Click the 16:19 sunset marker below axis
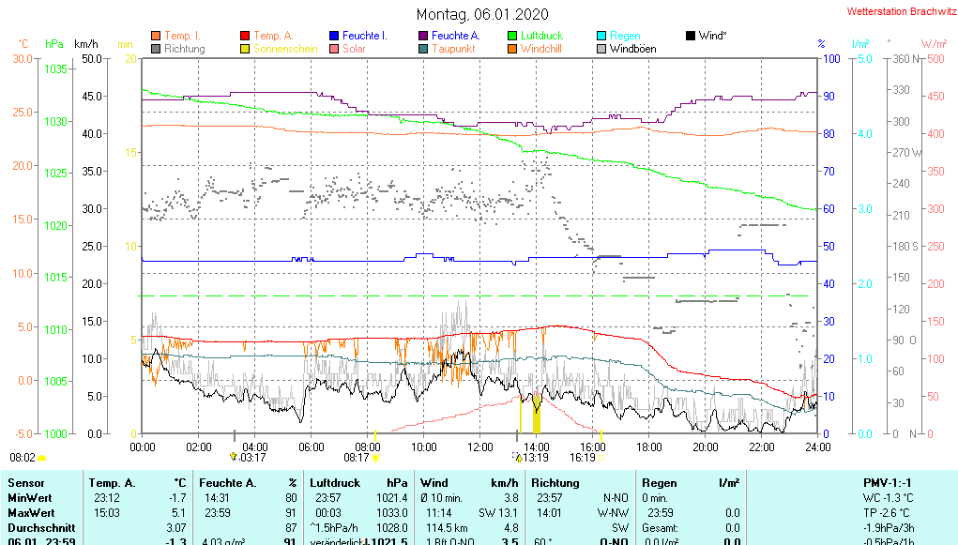Image resolution: width=958 pixels, height=545 pixels. tap(583, 458)
